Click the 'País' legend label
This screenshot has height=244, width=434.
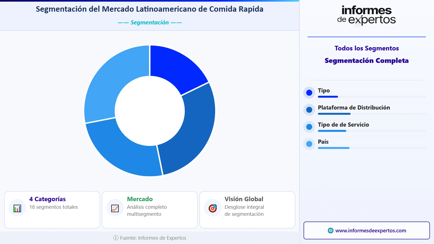[x=323, y=142]
